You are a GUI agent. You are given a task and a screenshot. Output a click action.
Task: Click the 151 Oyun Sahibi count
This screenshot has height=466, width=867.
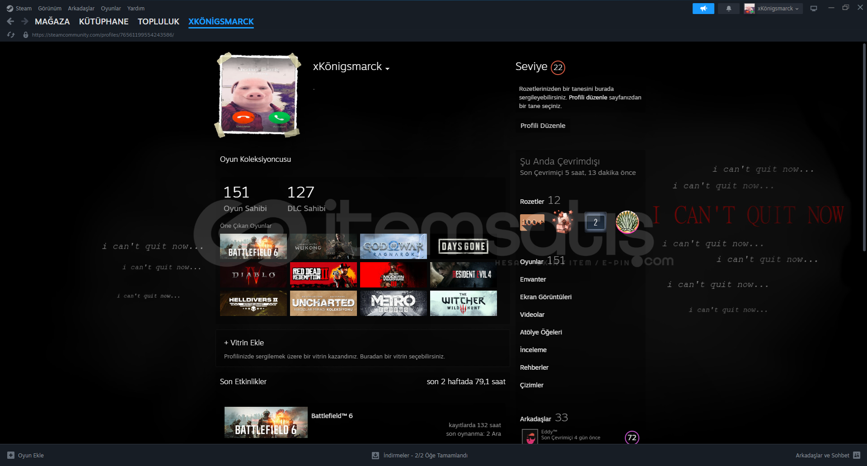pyautogui.click(x=245, y=198)
